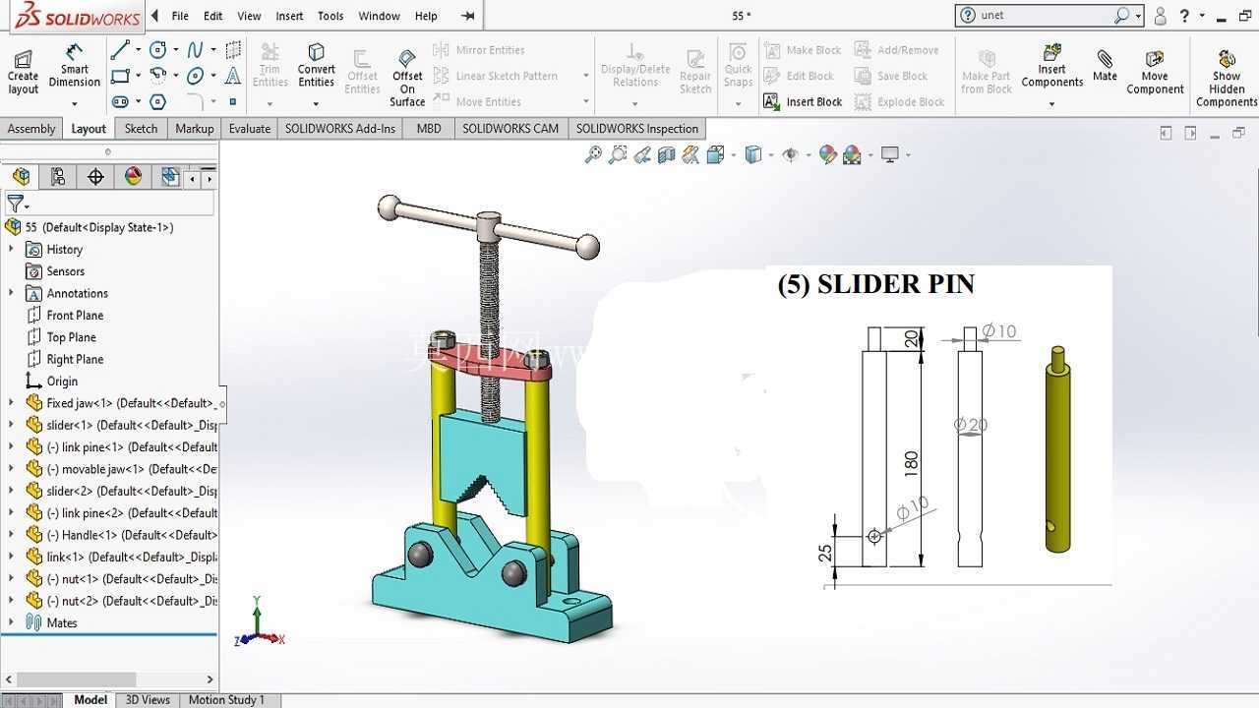The image size is (1259, 708).
Task: Click the Help question mark icon
Action: [1184, 15]
